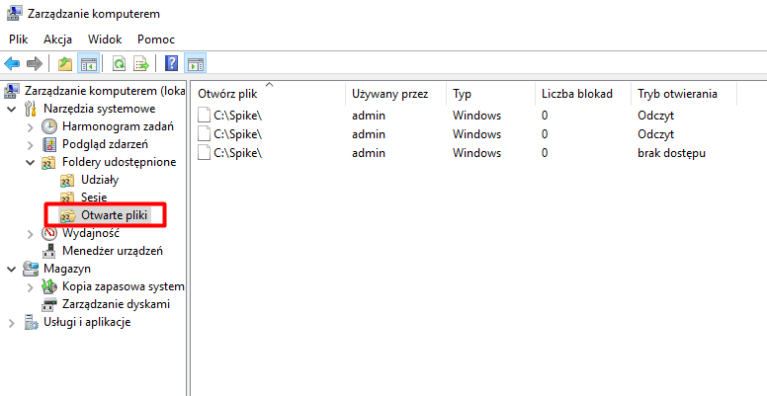
Task: Collapse the Foldery udostępnione node
Action: pos(30,162)
